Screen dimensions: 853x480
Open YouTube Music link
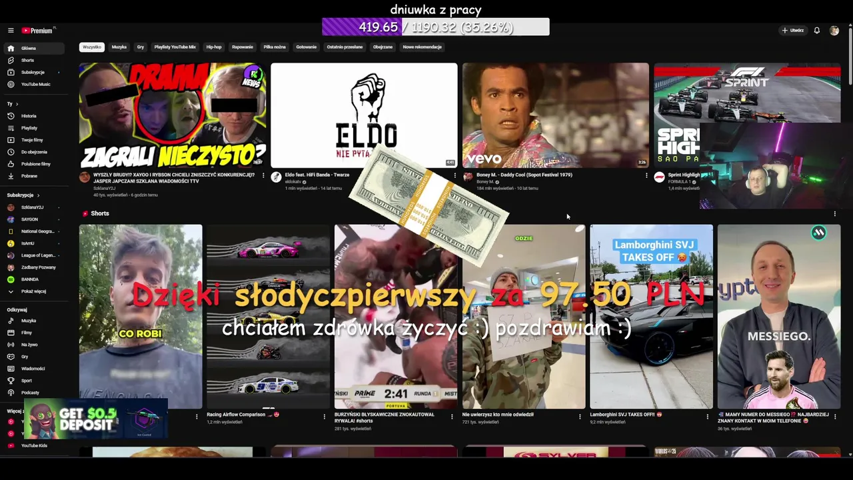35,85
